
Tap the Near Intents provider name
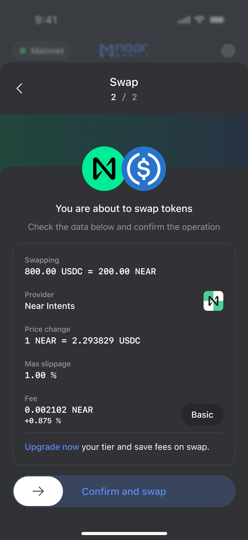[x=50, y=306]
